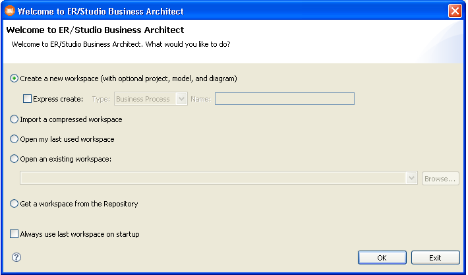This screenshot has height=275, width=468.
Task: Click inside the existing workspace path box
Action: (x=213, y=178)
